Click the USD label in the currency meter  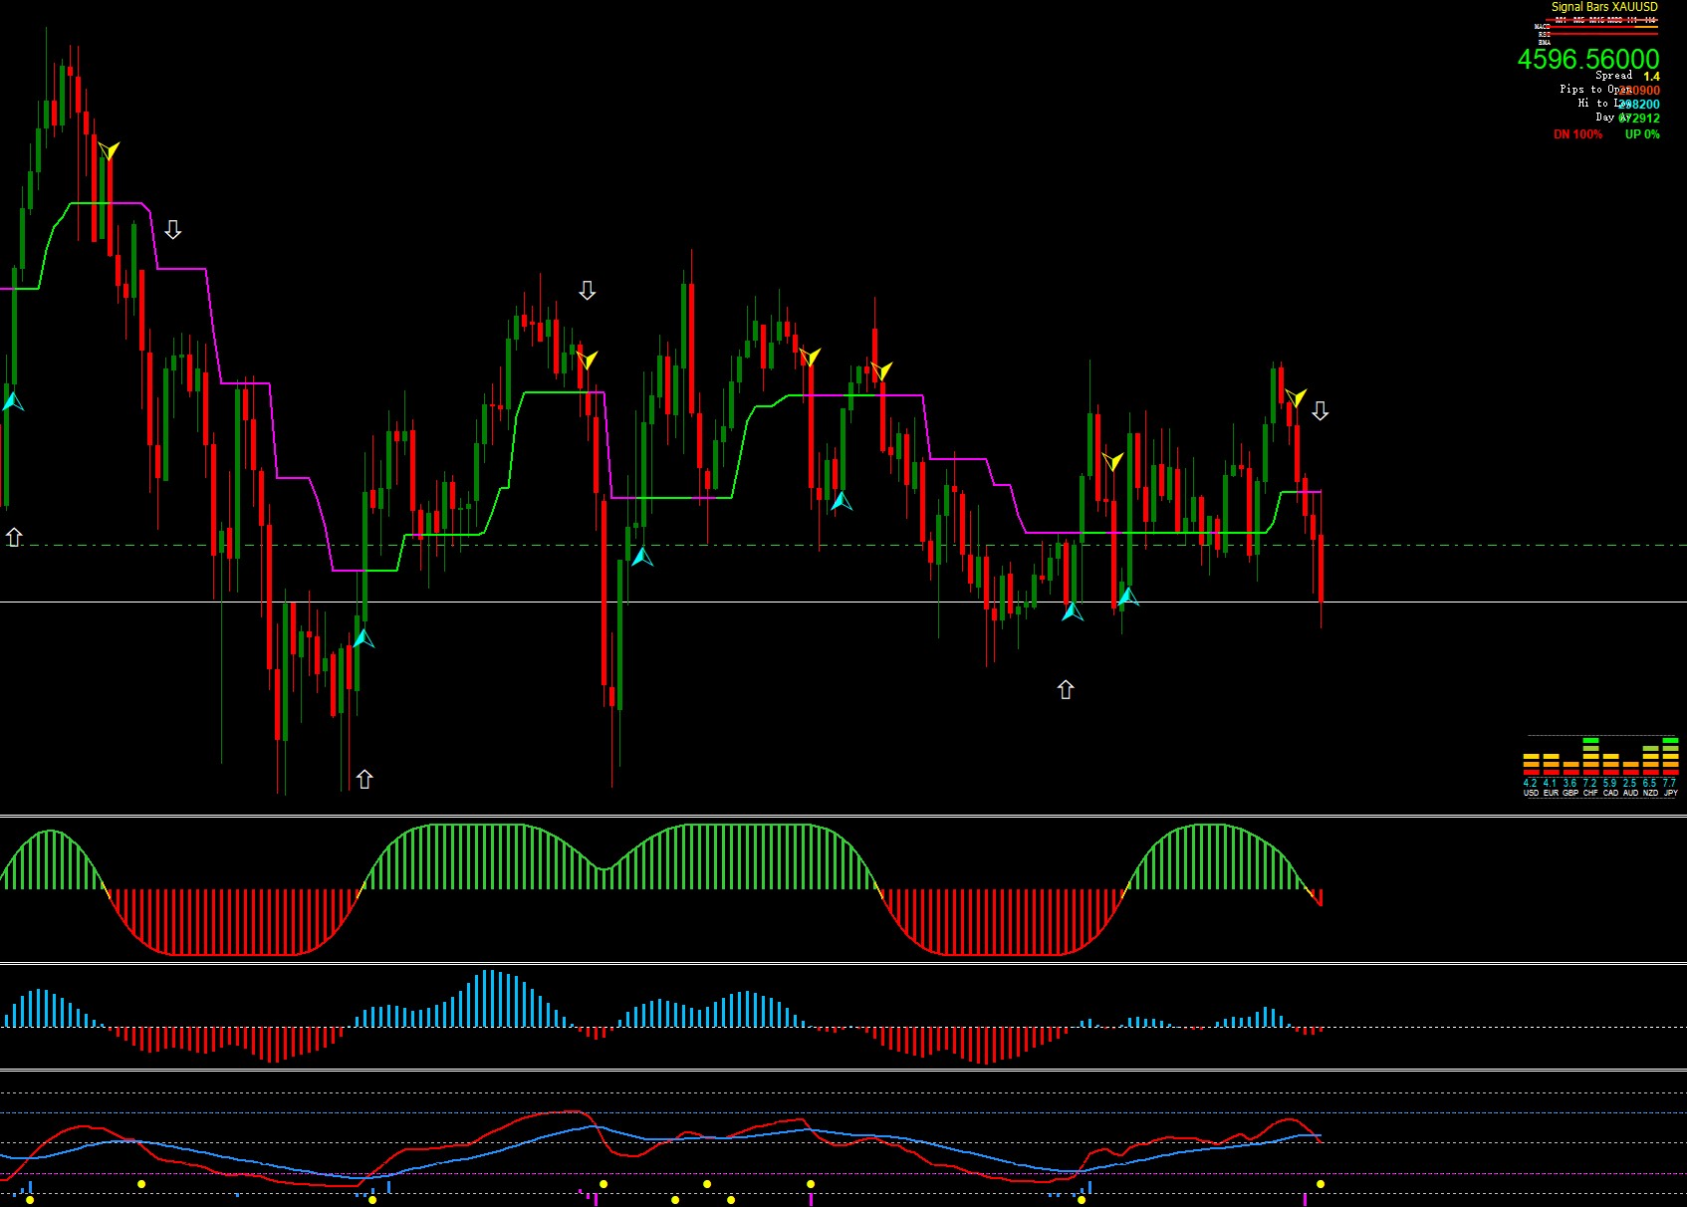click(x=1531, y=794)
